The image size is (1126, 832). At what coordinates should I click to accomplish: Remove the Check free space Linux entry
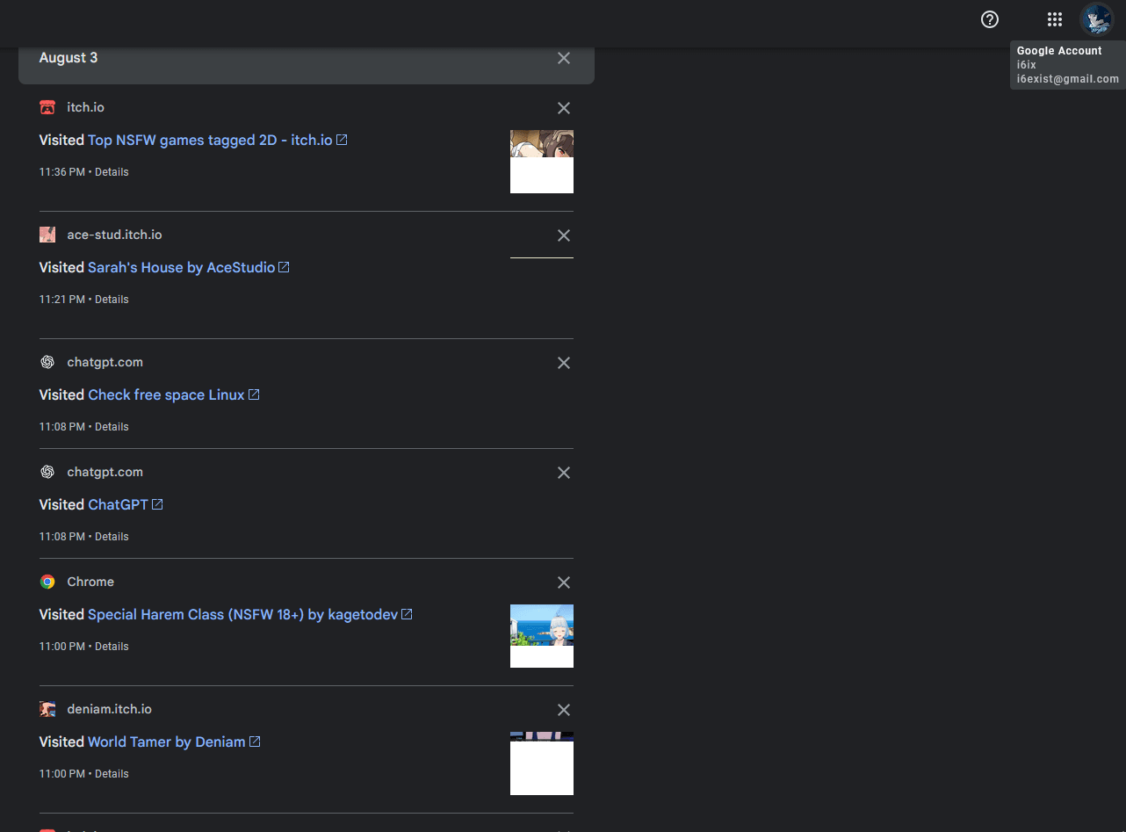tap(564, 363)
